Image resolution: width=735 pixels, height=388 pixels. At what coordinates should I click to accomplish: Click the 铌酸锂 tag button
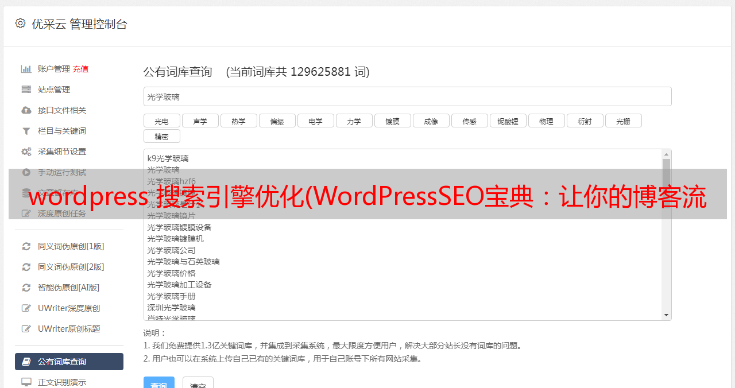point(508,121)
